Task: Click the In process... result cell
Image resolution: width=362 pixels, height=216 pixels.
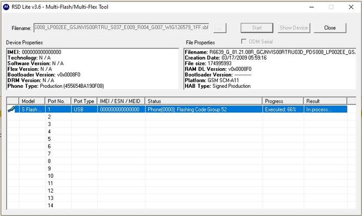Action: click(325, 110)
